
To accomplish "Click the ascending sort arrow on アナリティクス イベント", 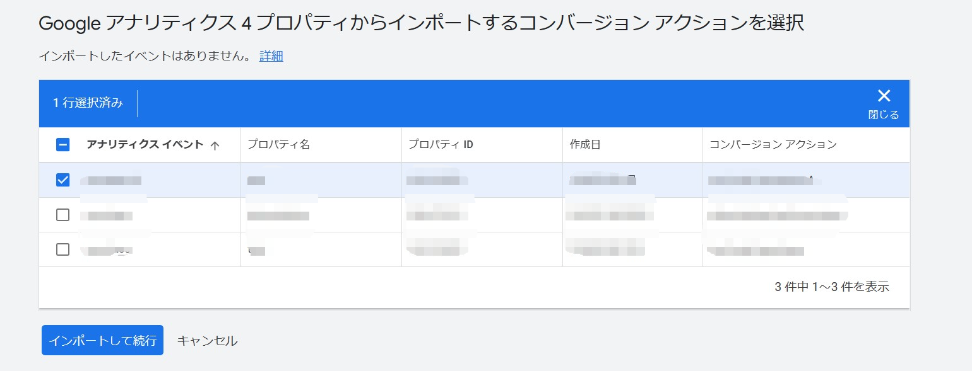I will click(x=215, y=144).
